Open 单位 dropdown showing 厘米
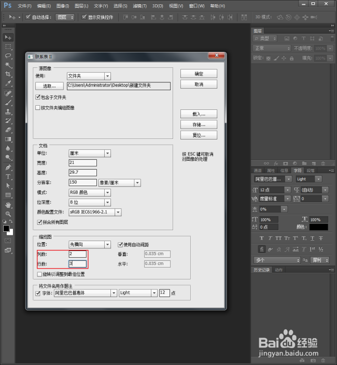Screen dimensions: 337x365 (x=90, y=153)
